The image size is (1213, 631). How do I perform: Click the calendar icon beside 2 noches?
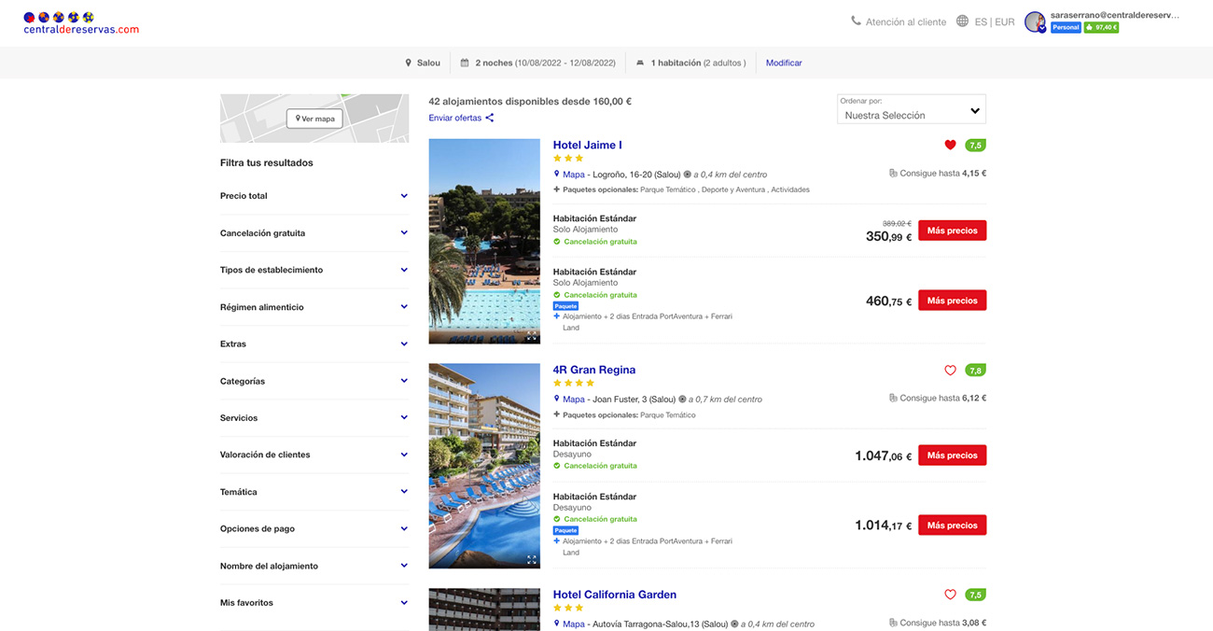465,63
